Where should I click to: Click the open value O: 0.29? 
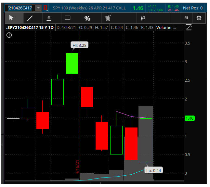click(85, 28)
